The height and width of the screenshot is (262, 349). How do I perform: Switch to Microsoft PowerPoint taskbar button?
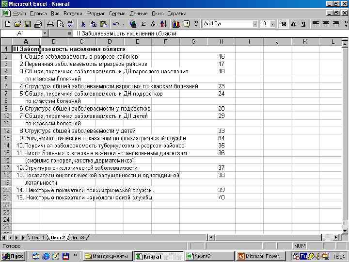point(261,256)
